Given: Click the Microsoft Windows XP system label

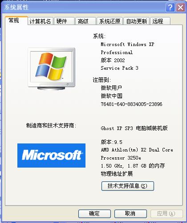Looking at the screenshot, I should click(127, 44).
